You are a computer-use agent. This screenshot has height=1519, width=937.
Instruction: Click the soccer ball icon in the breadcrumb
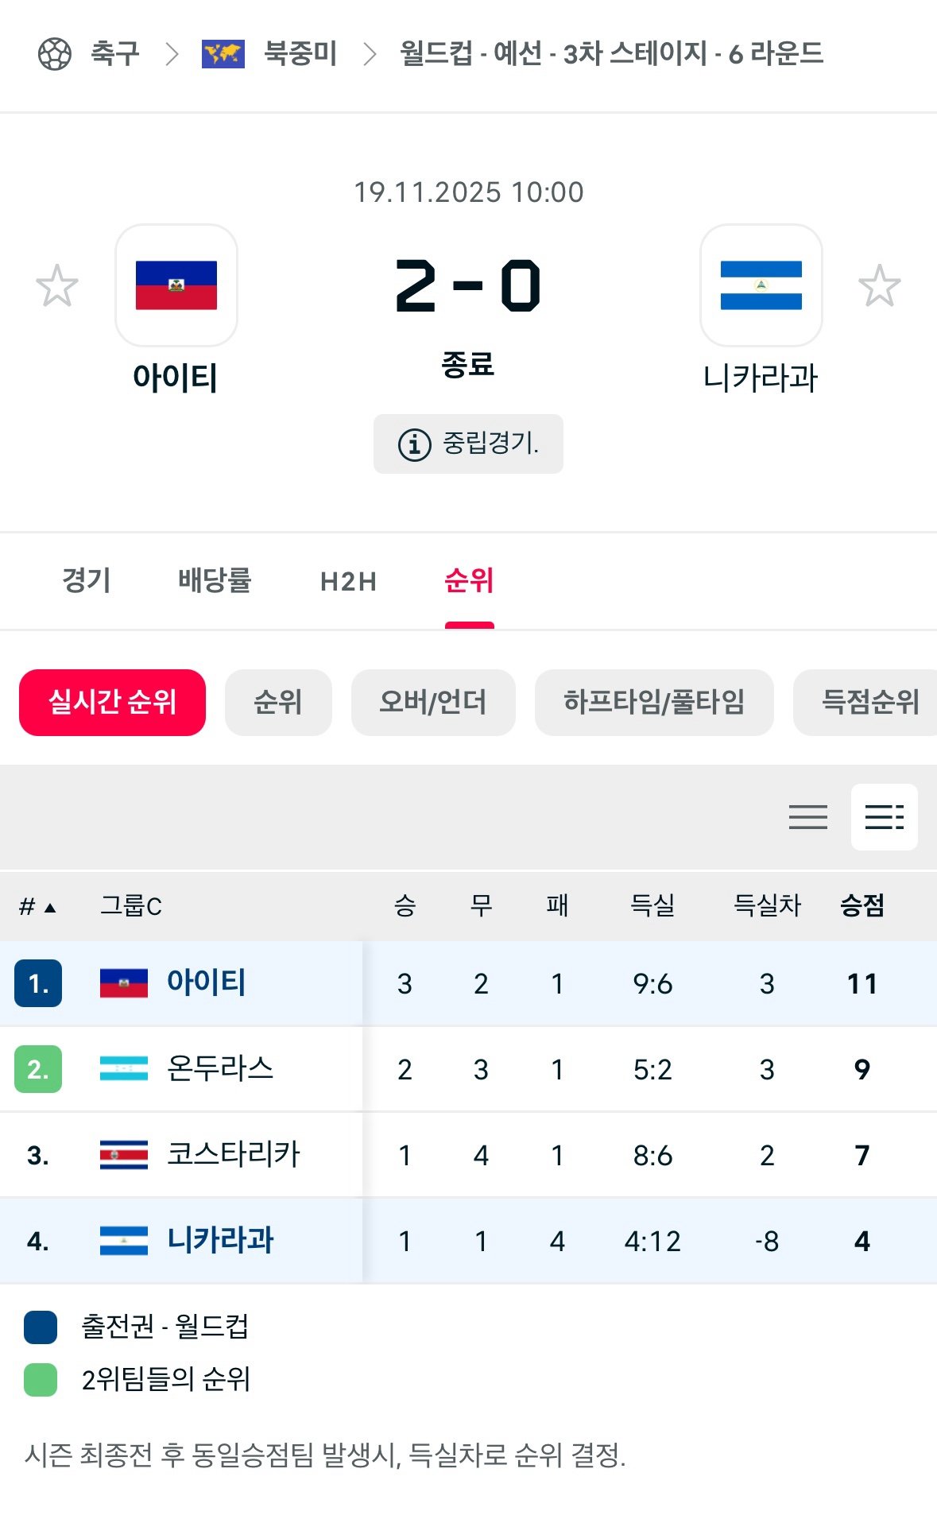click(x=52, y=53)
